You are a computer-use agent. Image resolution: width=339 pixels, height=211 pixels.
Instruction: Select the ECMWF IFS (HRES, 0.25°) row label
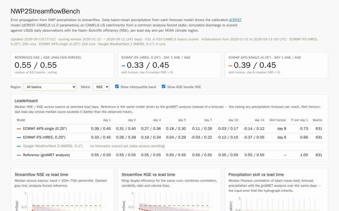44,137
